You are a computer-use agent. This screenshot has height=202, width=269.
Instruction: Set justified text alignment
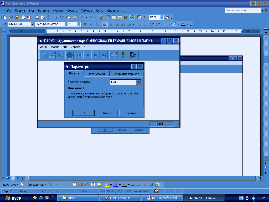click(x=123, y=24)
